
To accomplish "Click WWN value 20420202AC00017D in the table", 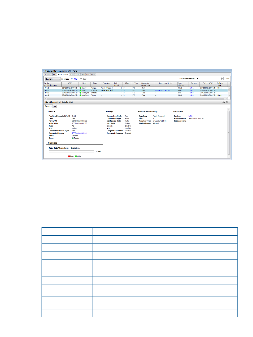I will pos(70,90).
